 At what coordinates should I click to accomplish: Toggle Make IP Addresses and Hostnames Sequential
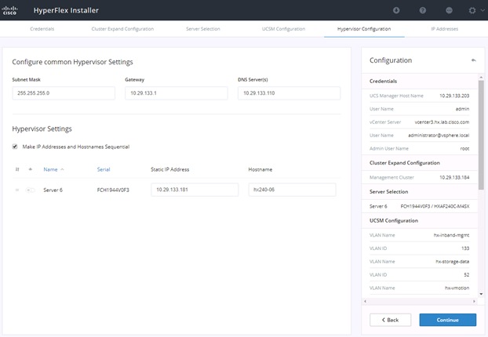click(x=15, y=147)
